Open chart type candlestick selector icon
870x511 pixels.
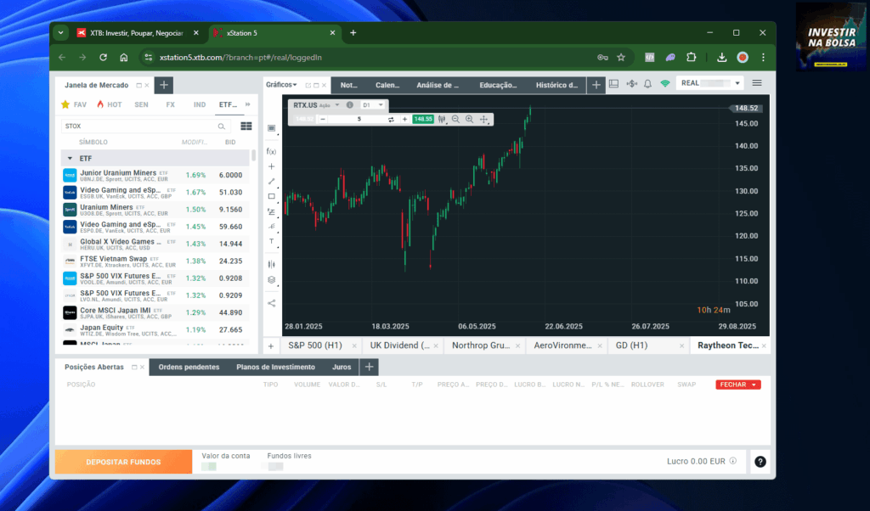click(442, 119)
